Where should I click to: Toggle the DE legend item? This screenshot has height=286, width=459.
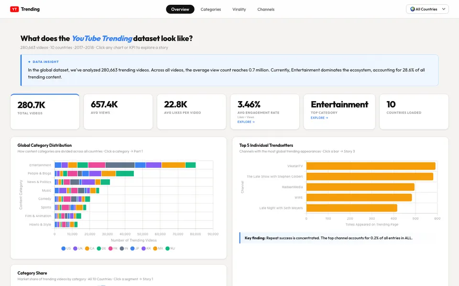(101, 248)
